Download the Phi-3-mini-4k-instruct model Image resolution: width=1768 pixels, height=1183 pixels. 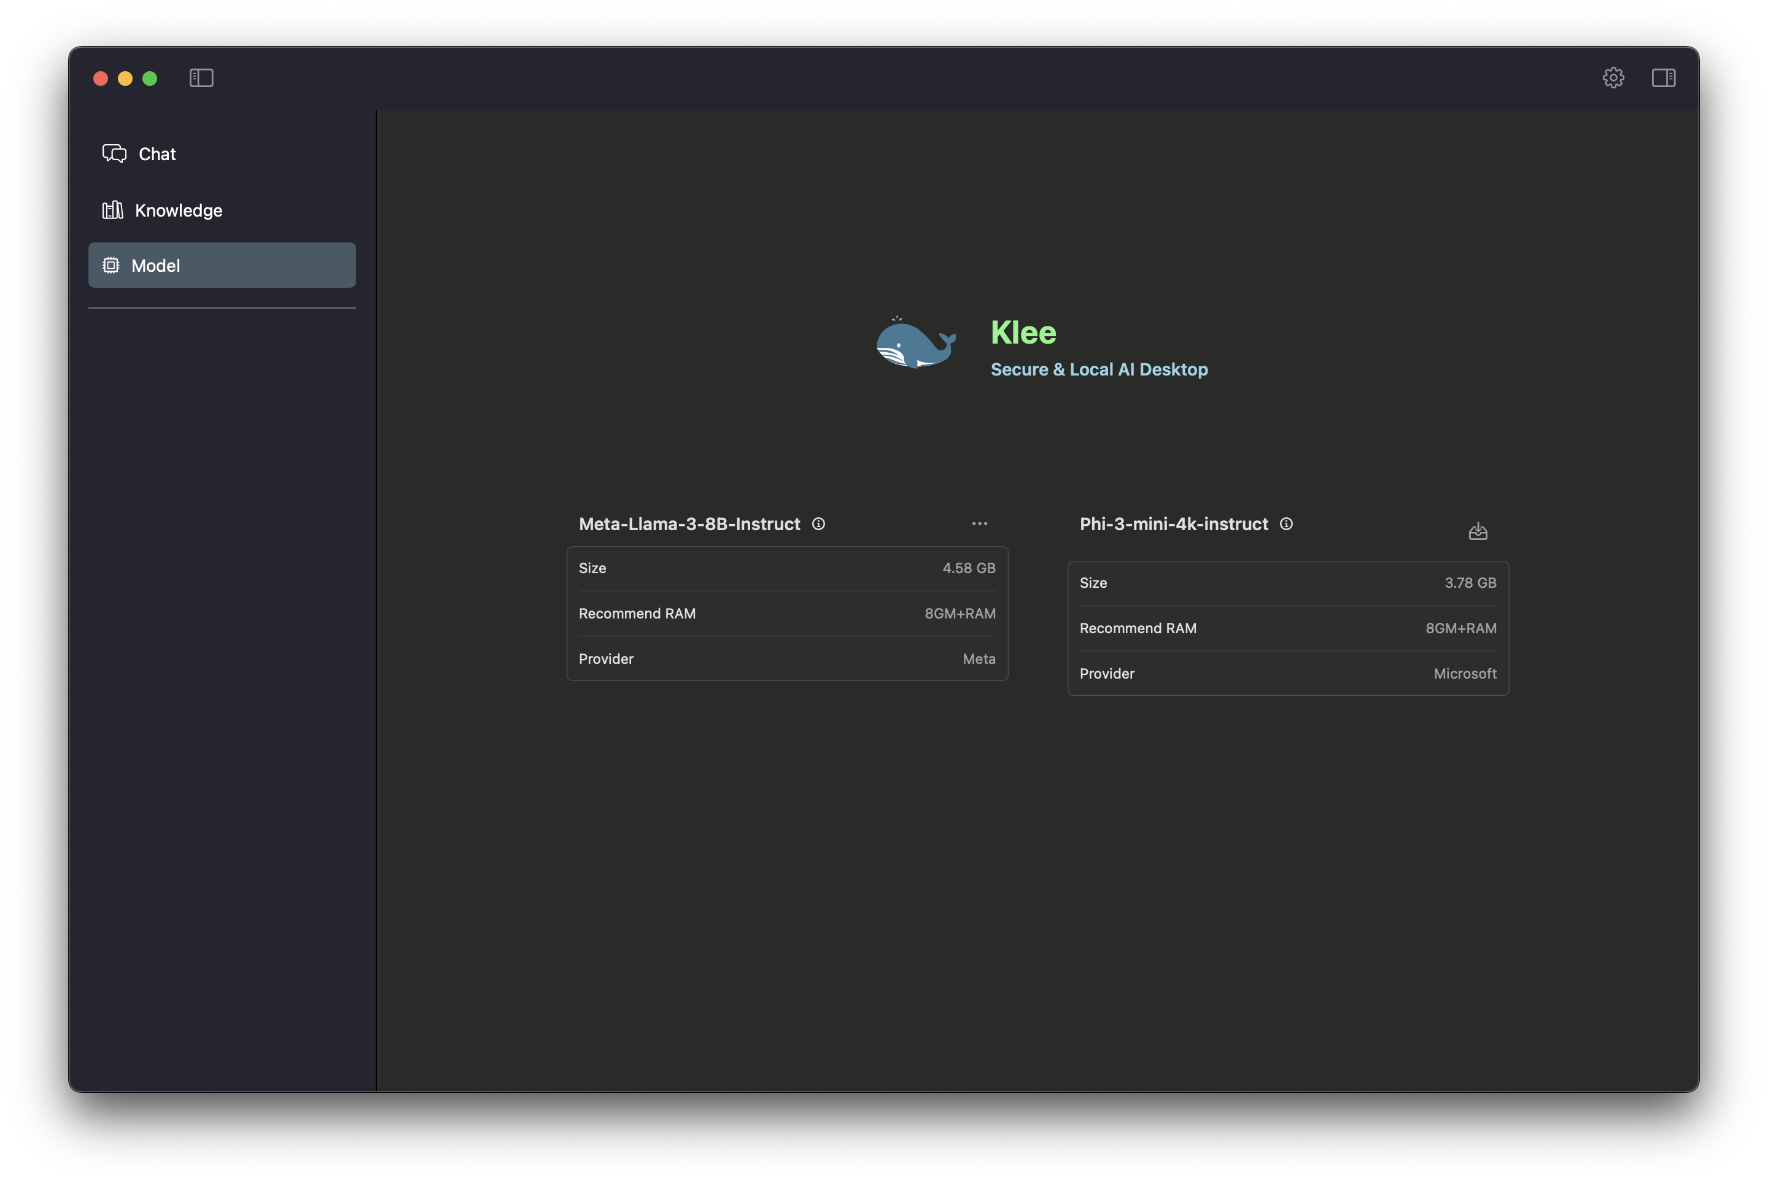(x=1478, y=532)
